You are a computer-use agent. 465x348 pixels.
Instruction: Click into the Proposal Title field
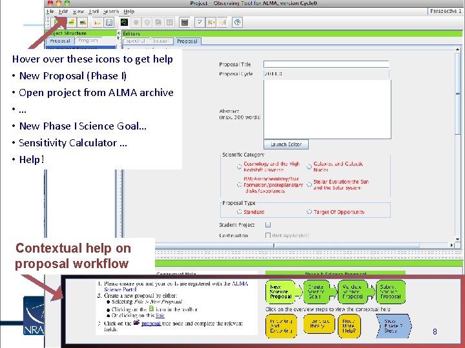coord(326,64)
